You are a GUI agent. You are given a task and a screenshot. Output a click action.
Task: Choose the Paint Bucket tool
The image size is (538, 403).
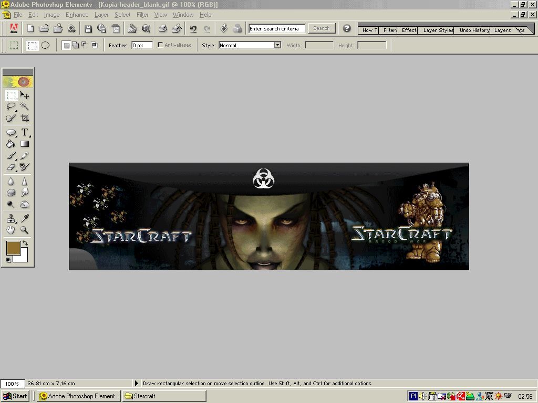click(11, 144)
